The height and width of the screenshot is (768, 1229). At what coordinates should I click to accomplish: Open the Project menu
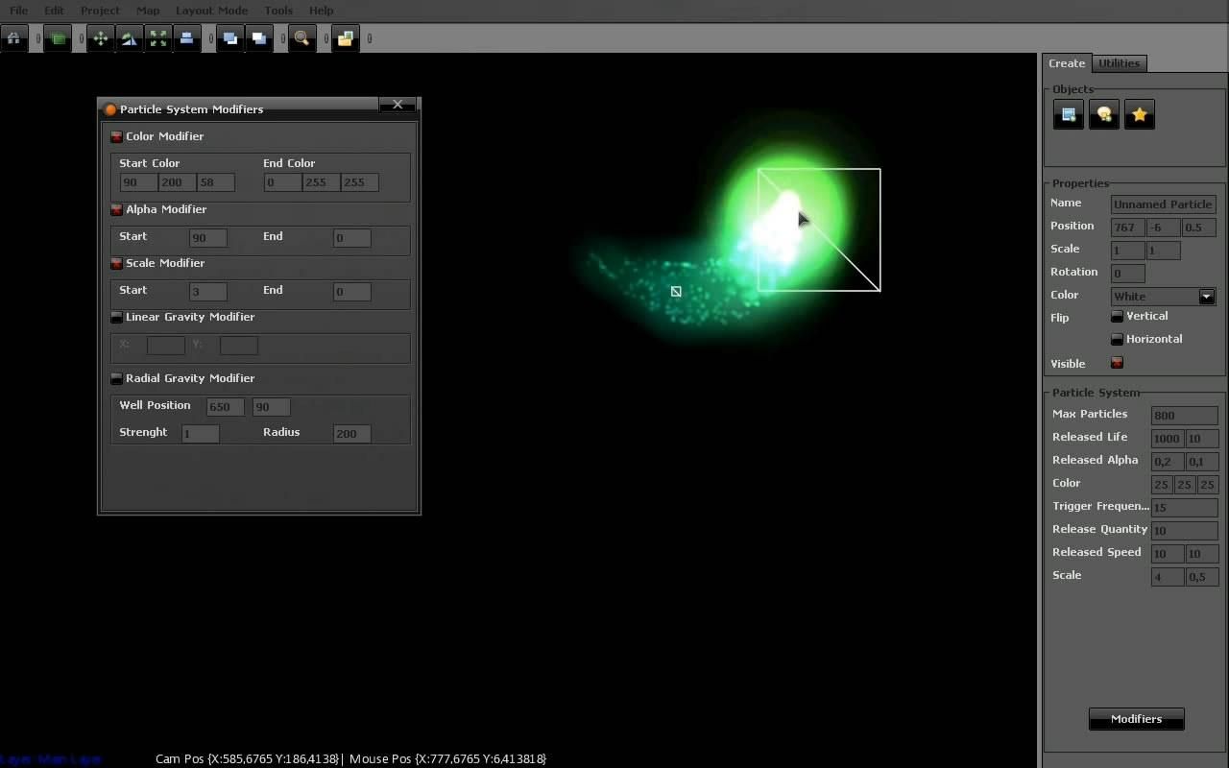[100, 11]
